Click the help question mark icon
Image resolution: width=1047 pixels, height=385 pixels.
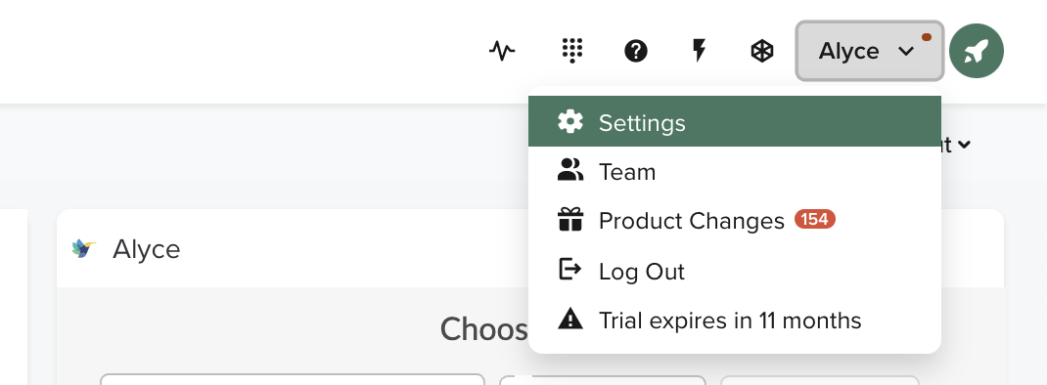pos(636,51)
